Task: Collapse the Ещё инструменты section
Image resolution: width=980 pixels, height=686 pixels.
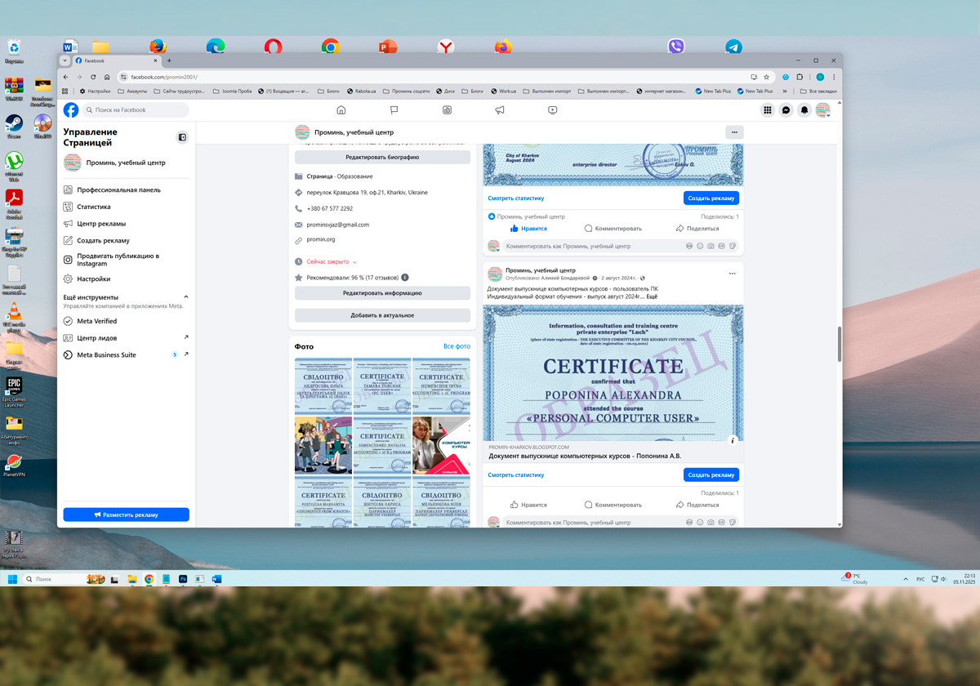Action: 186,297
